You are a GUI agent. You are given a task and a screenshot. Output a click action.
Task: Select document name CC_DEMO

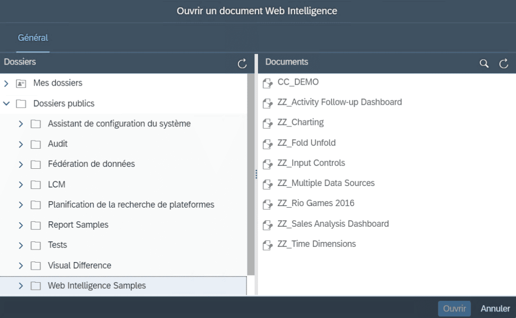click(x=298, y=82)
